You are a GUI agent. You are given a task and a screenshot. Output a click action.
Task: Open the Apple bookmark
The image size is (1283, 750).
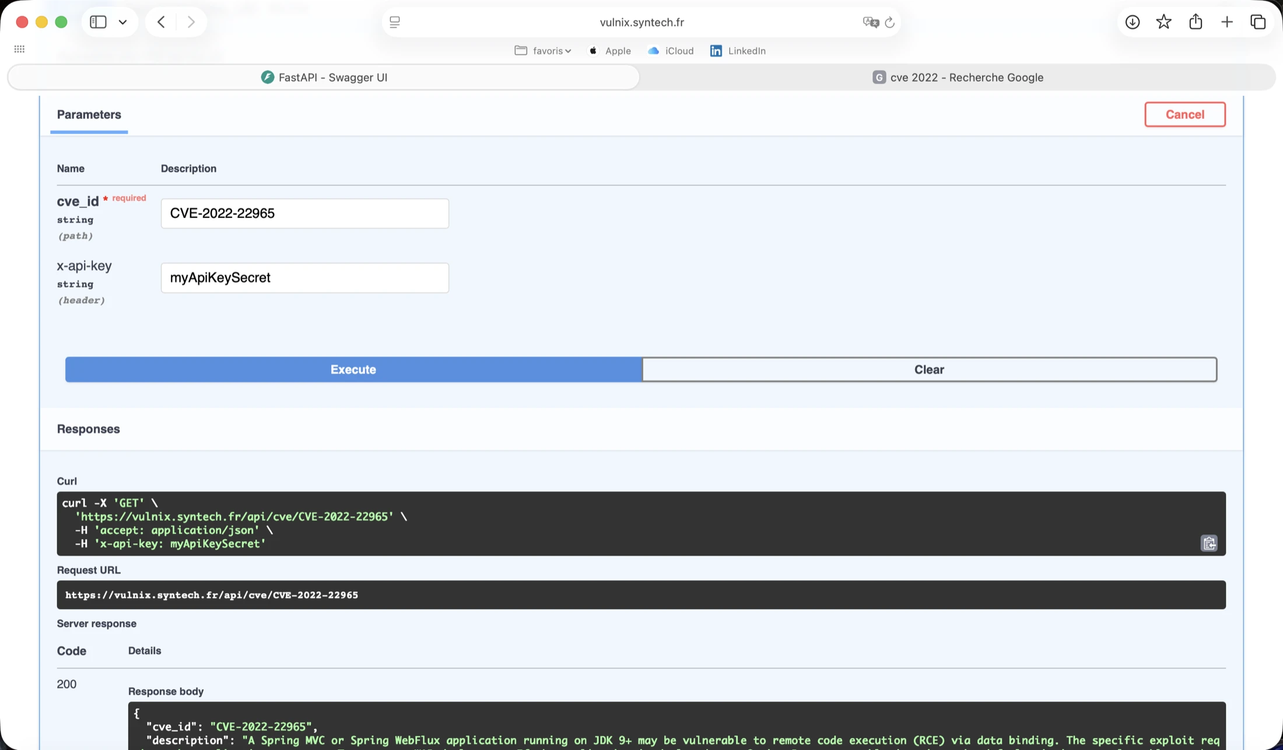coord(609,51)
